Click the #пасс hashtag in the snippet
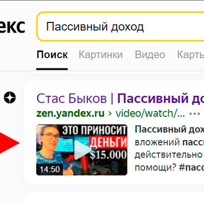Viewport: 204px width, 204px height. tap(191, 168)
